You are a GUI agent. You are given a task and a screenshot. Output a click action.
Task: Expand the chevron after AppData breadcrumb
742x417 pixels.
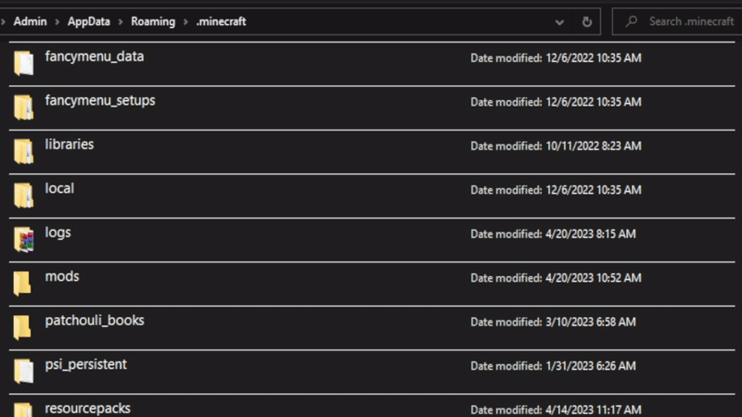119,21
